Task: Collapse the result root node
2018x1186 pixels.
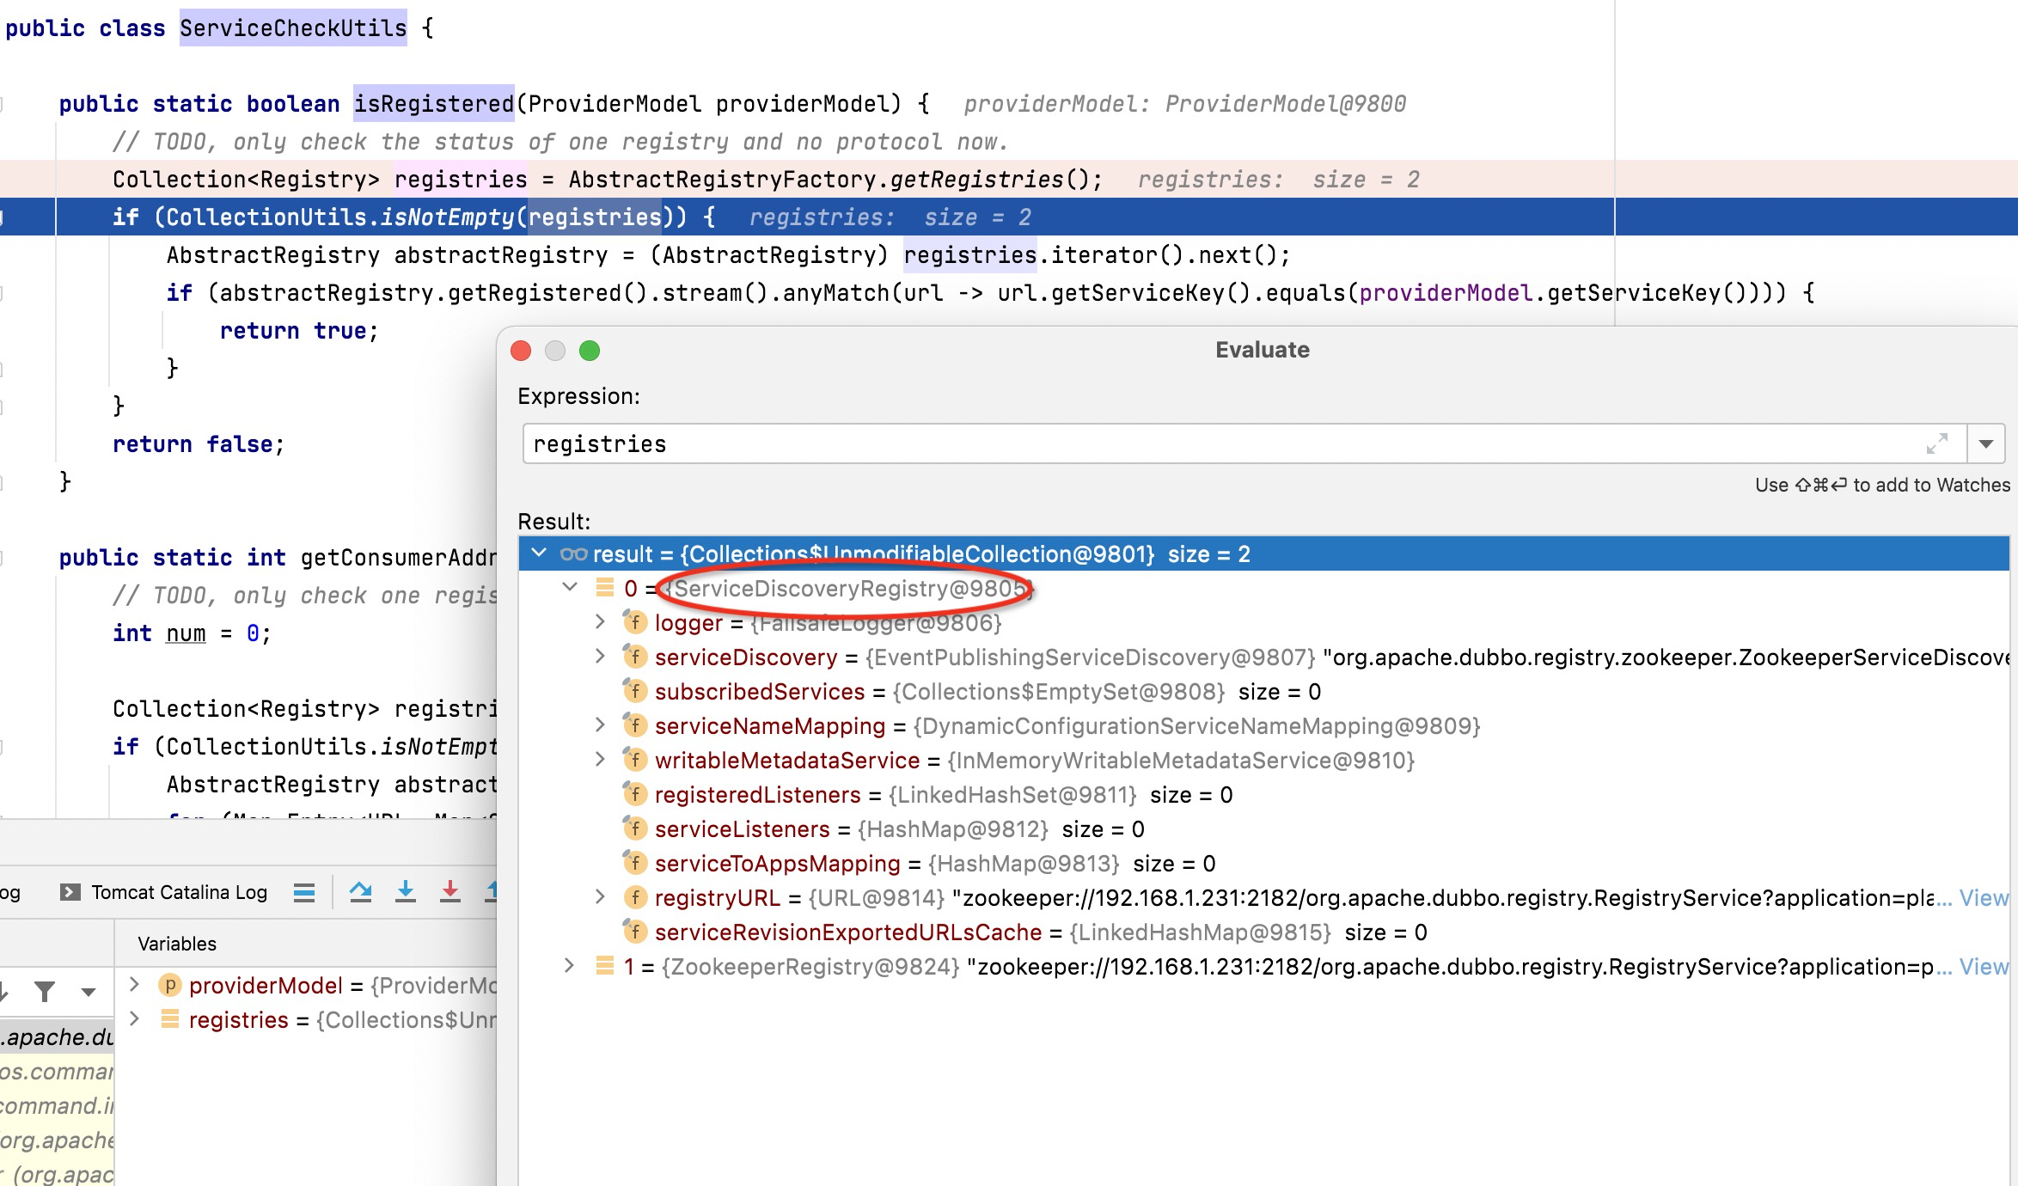Action: (539, 553)
